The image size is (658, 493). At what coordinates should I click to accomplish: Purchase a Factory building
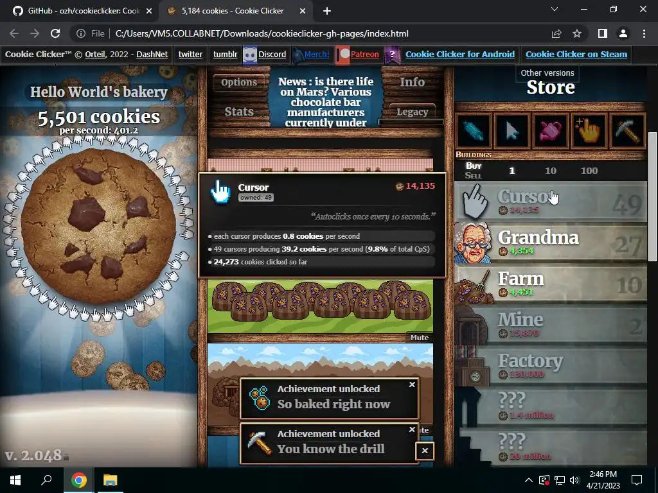pyautogui.click(x=551, y=366)
